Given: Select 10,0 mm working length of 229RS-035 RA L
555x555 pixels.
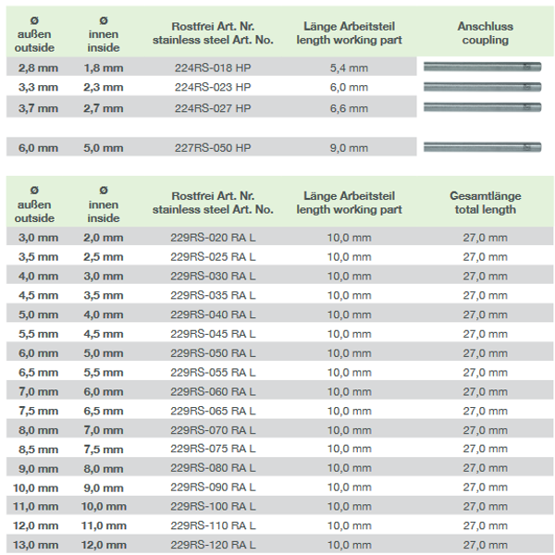Looking at the screenshot, I should click(x=349, y=295).
